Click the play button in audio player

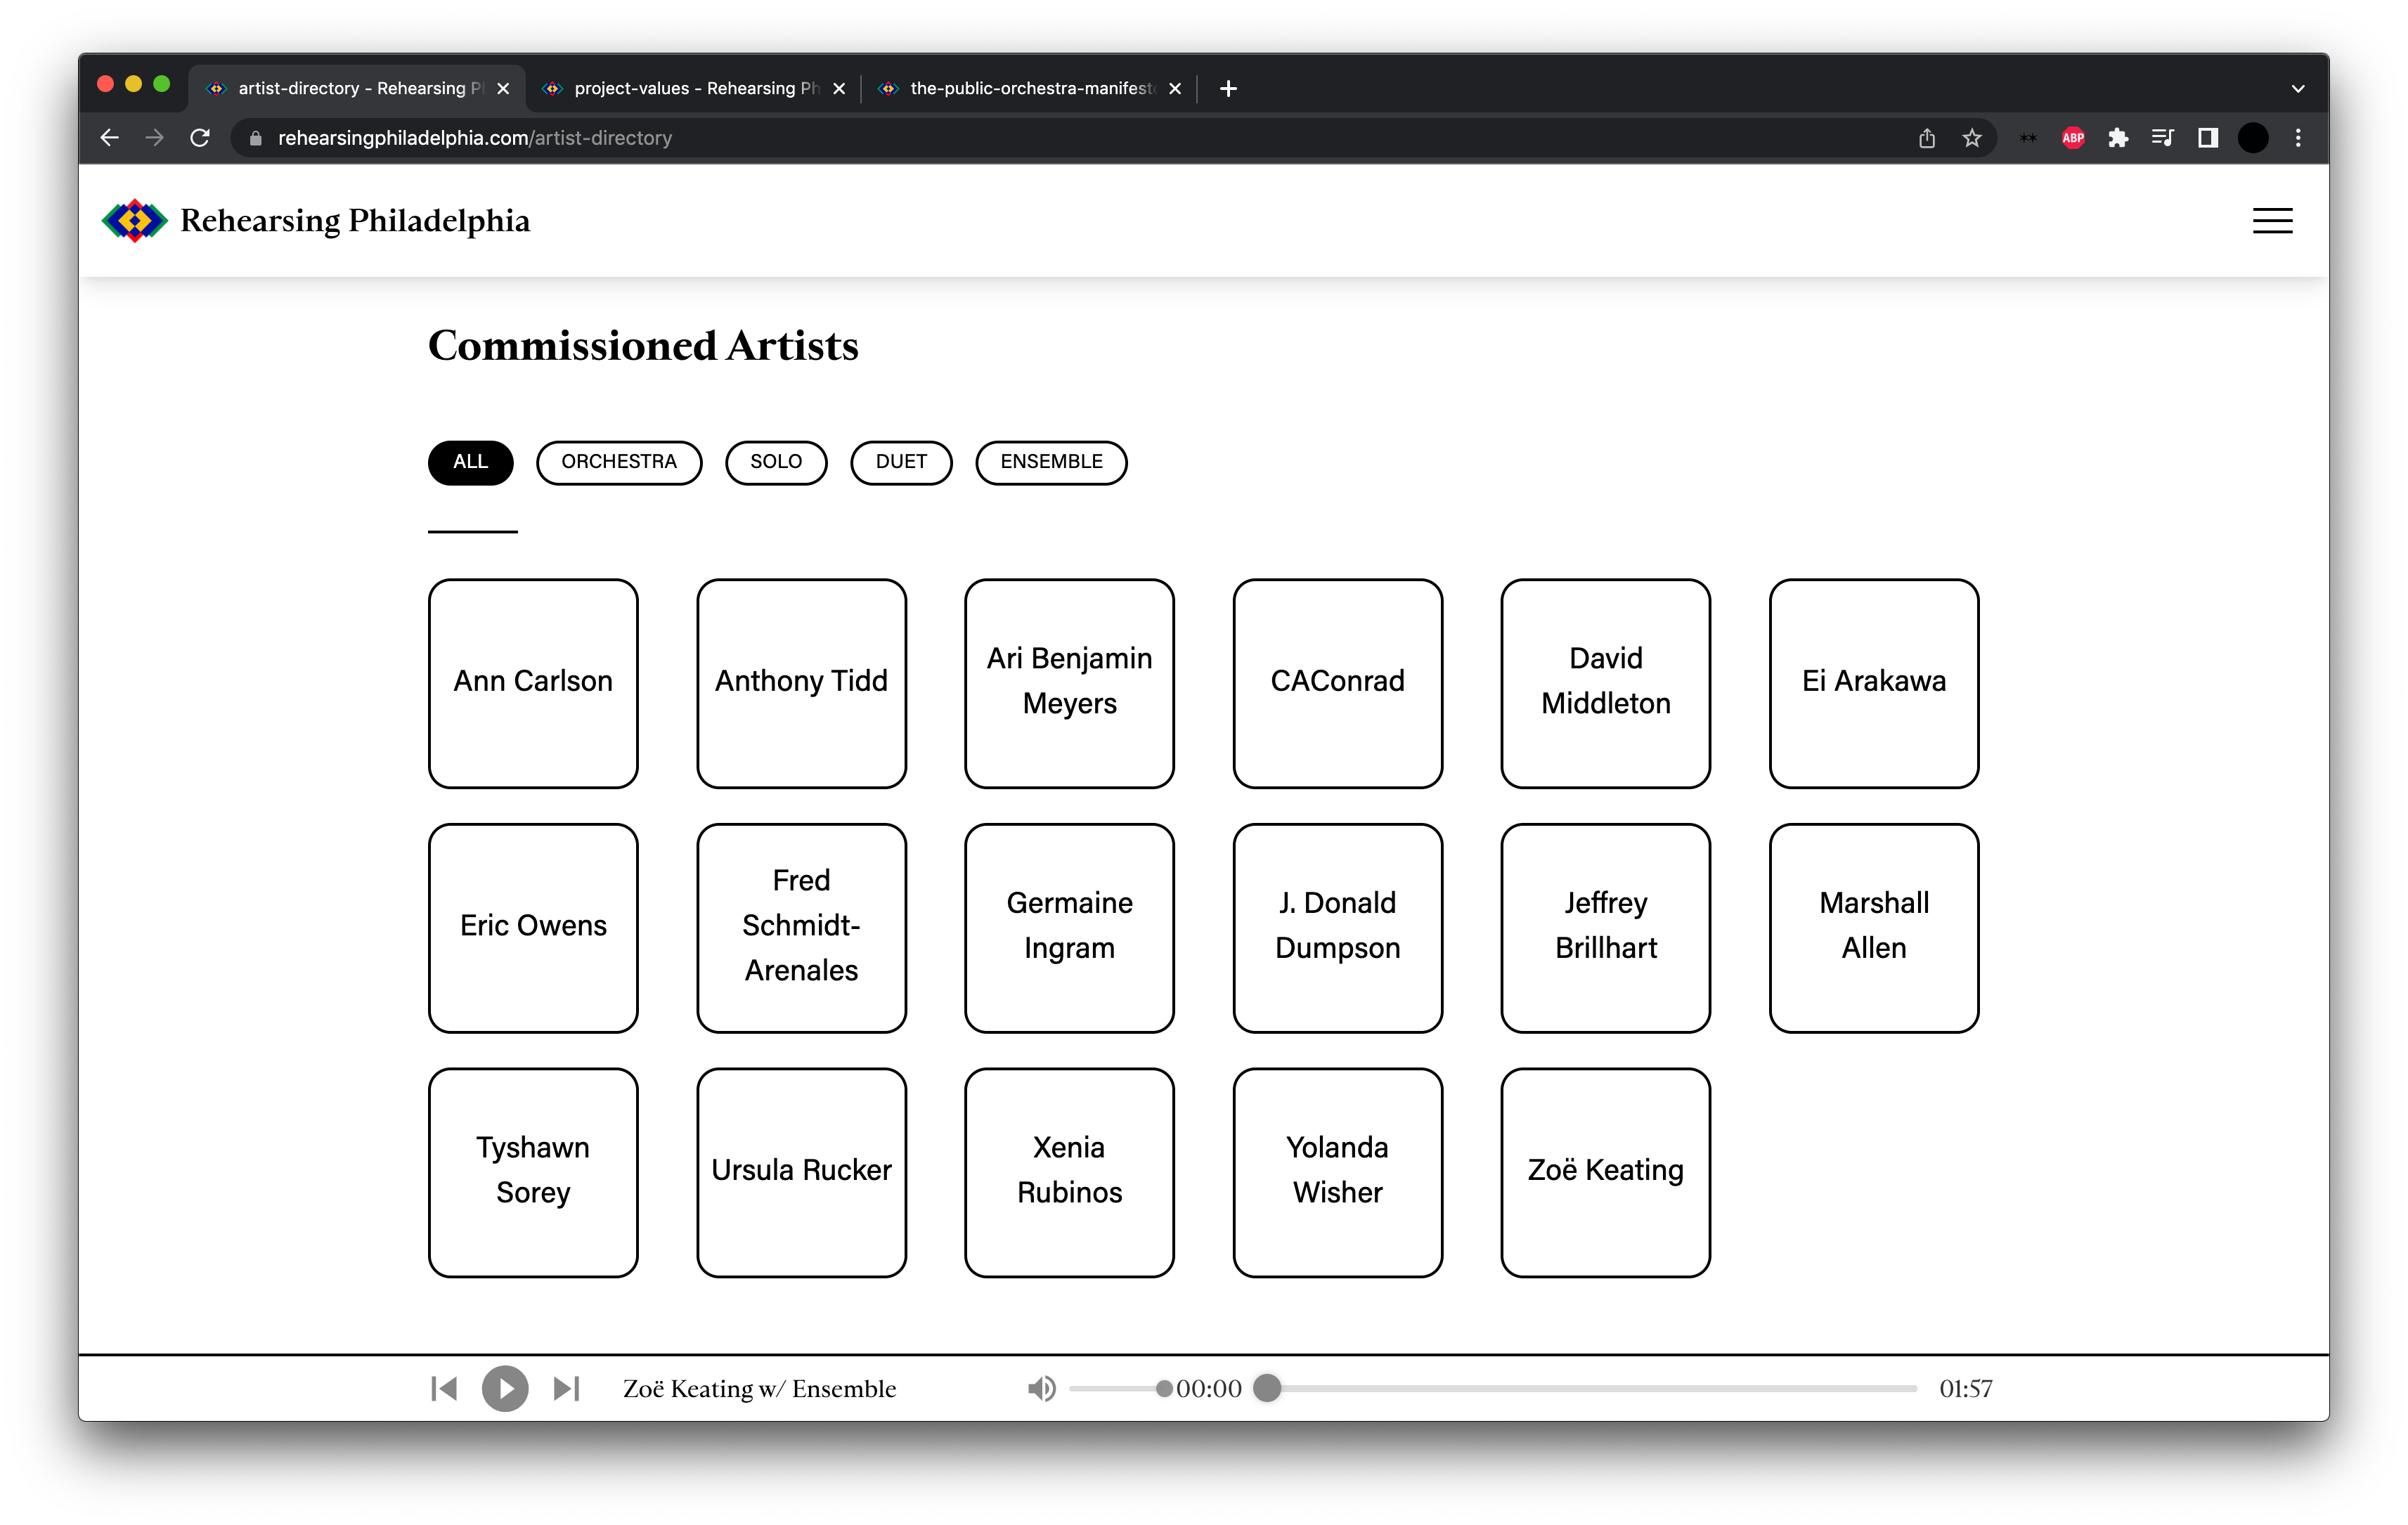coord(505,1388)
